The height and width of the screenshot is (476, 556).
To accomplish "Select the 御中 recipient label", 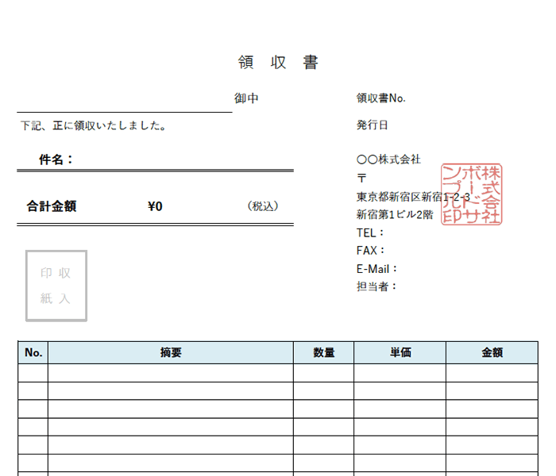I will pos(246,98).
